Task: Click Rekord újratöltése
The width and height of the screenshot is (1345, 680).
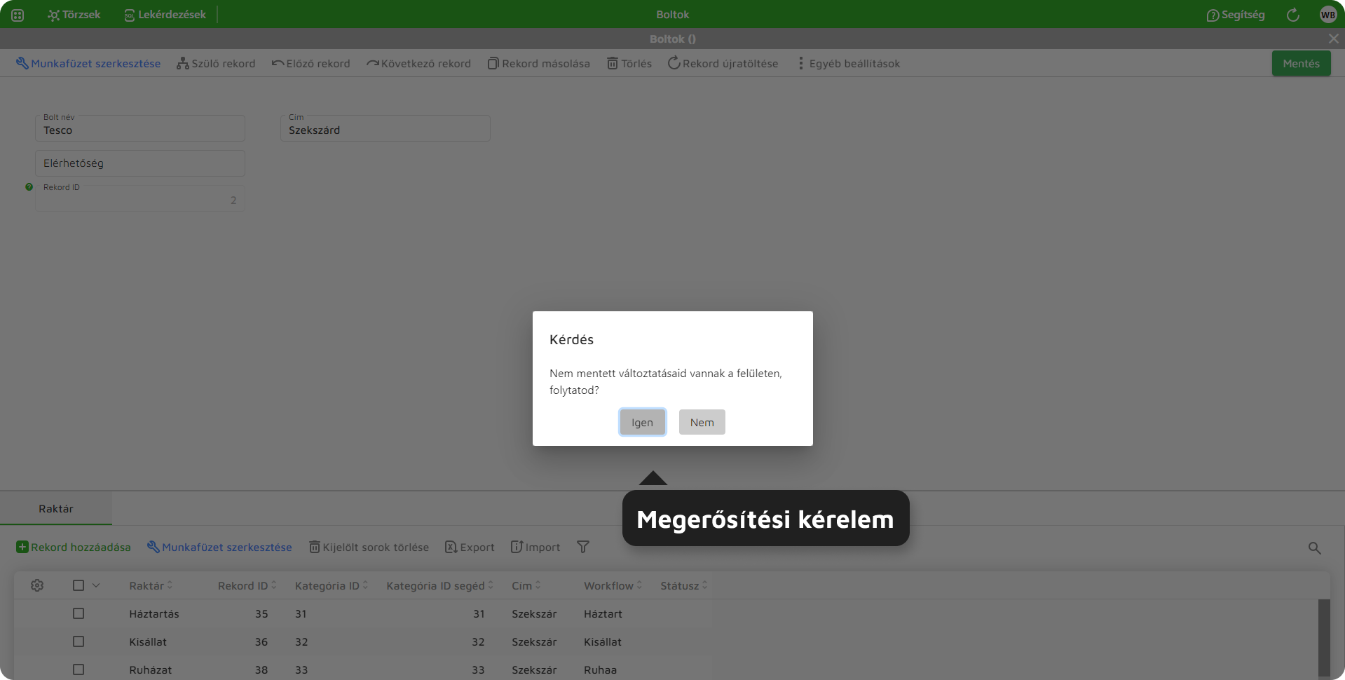Action: (x=723, y=63)
